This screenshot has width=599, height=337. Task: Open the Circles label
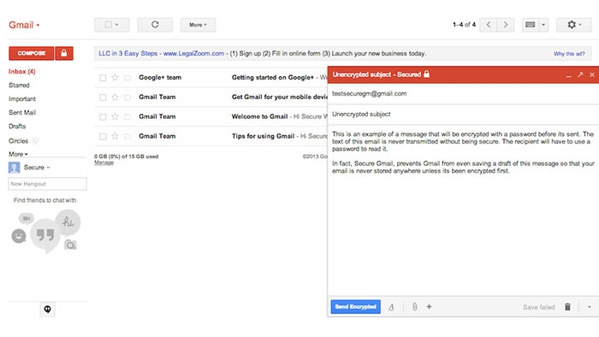tap(18, 141)
